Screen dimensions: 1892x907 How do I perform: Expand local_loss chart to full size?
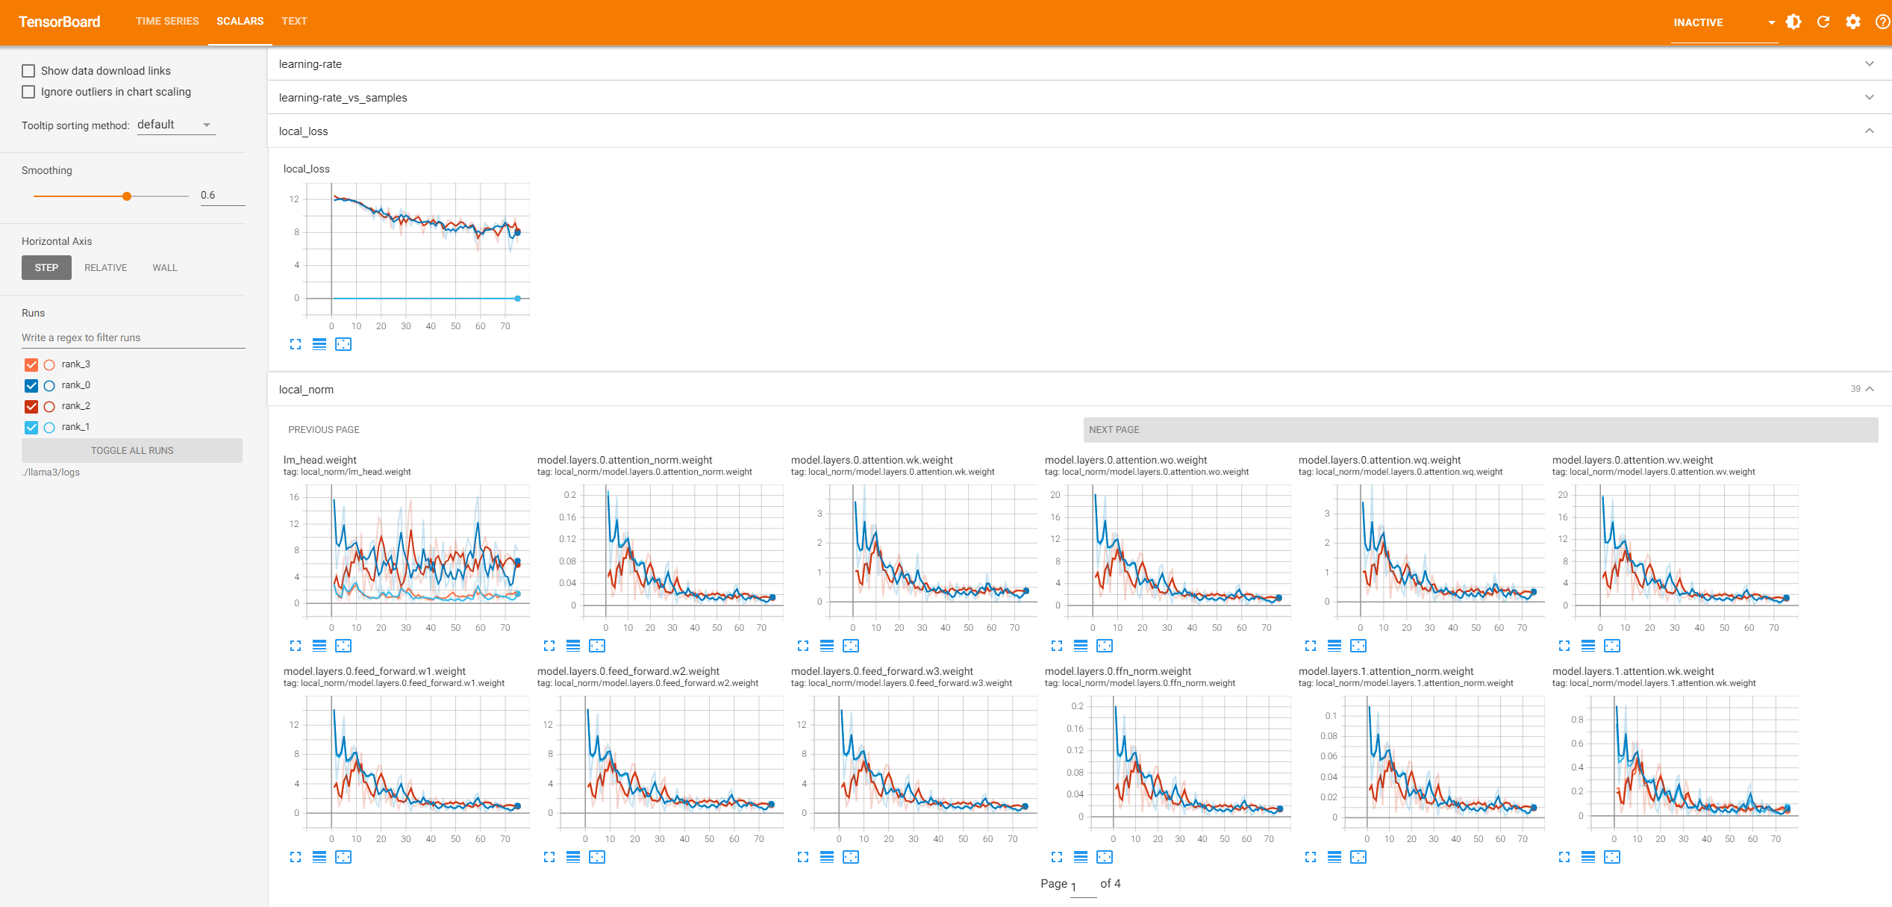click(296, 344)
